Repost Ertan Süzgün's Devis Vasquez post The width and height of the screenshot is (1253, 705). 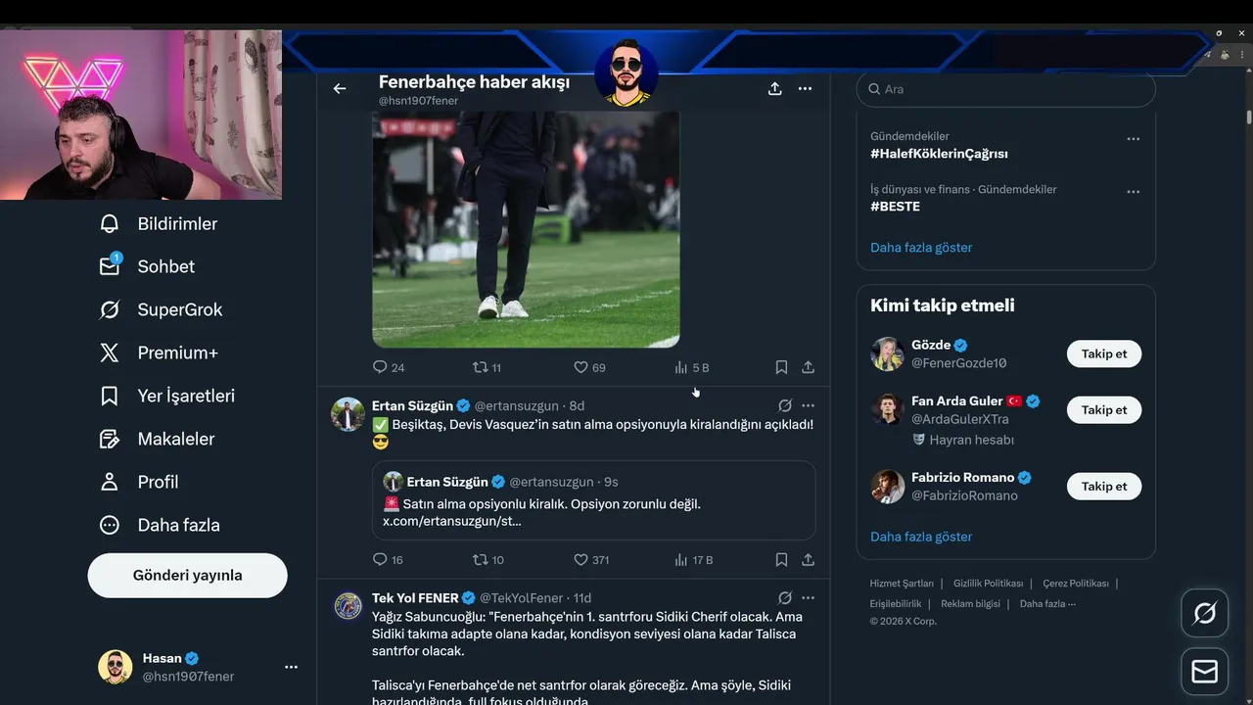coord(480,560)
